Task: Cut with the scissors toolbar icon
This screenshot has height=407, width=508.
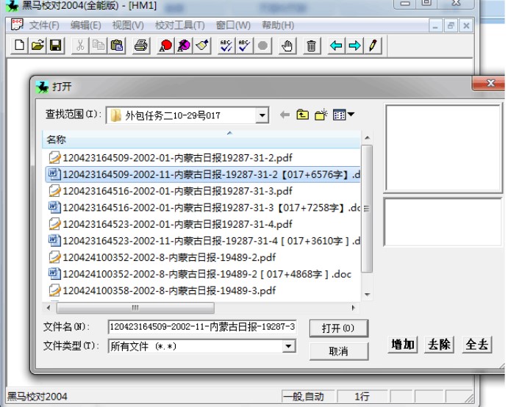Action: (80, 46)
